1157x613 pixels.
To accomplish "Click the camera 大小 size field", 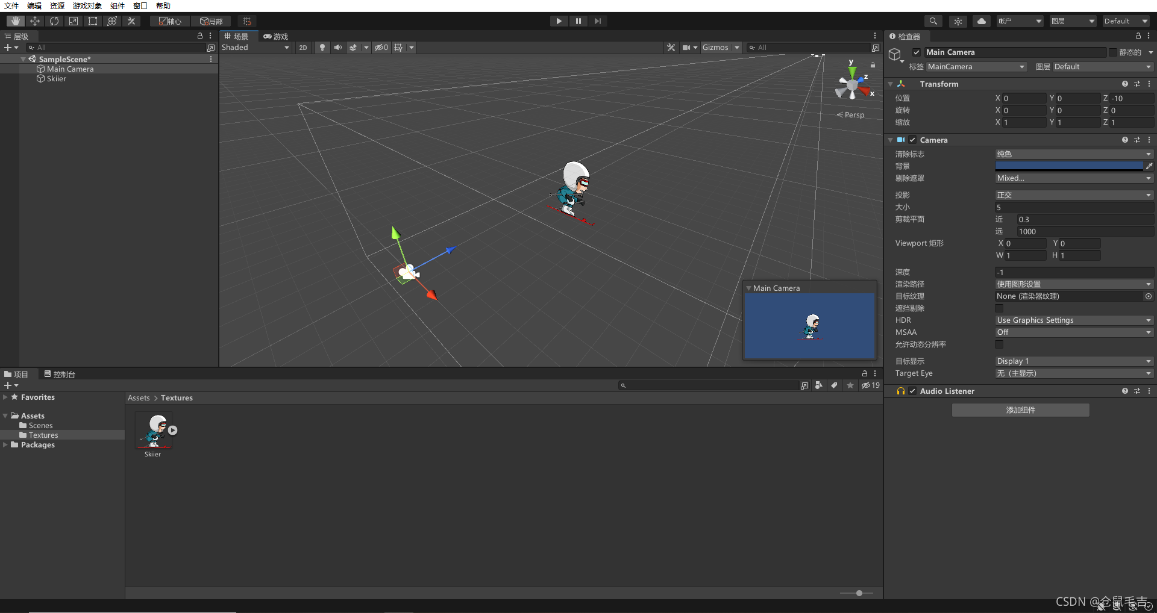I will coord(1074,207).
